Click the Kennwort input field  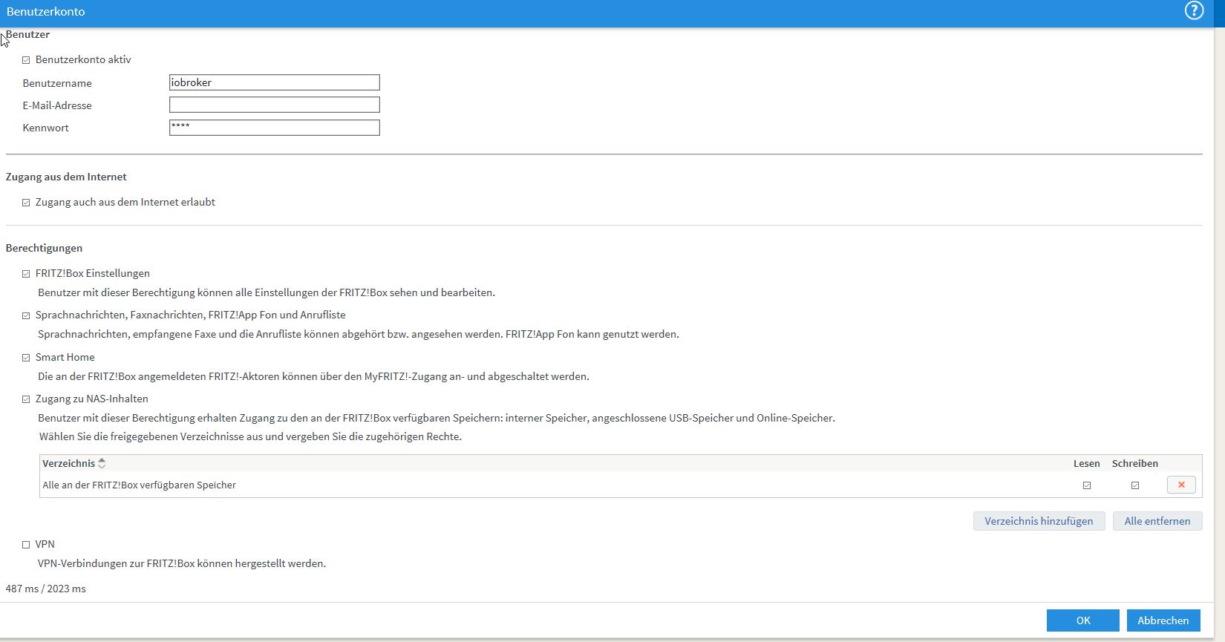coord(275,128)
